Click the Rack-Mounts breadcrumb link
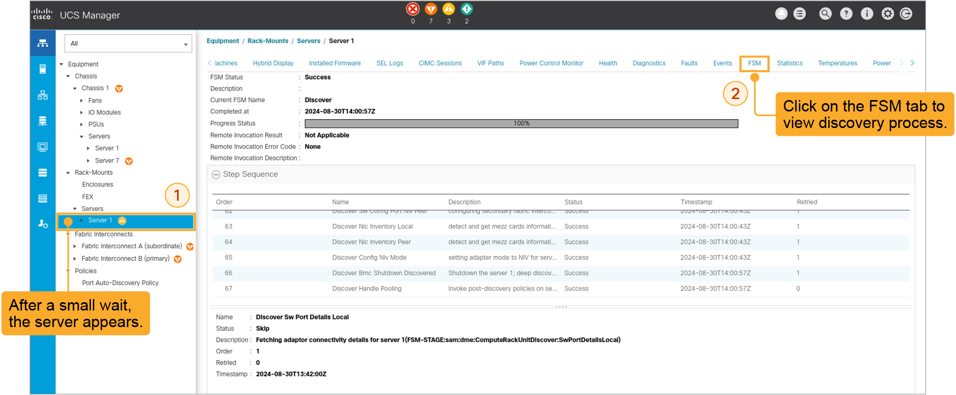The width and height of the screenshot is (956, 395). coord(268,41)
